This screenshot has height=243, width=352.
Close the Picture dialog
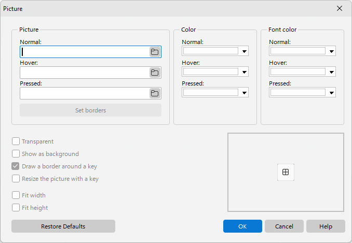(x=340, y=8)
